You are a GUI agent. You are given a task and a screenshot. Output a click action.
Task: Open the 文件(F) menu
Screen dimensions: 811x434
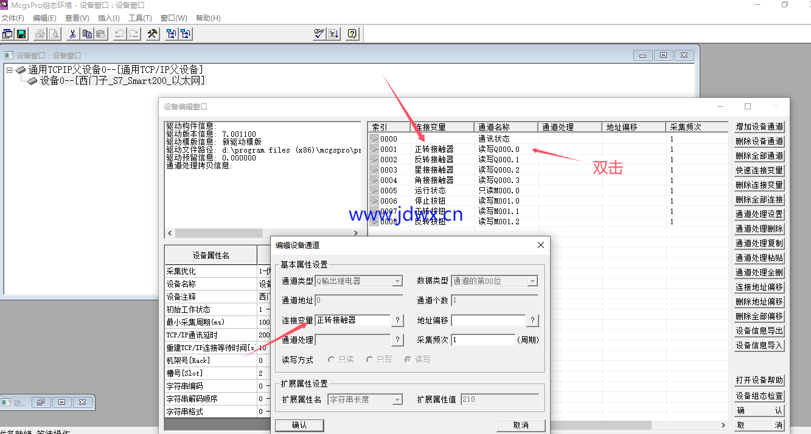click(13, 18)
